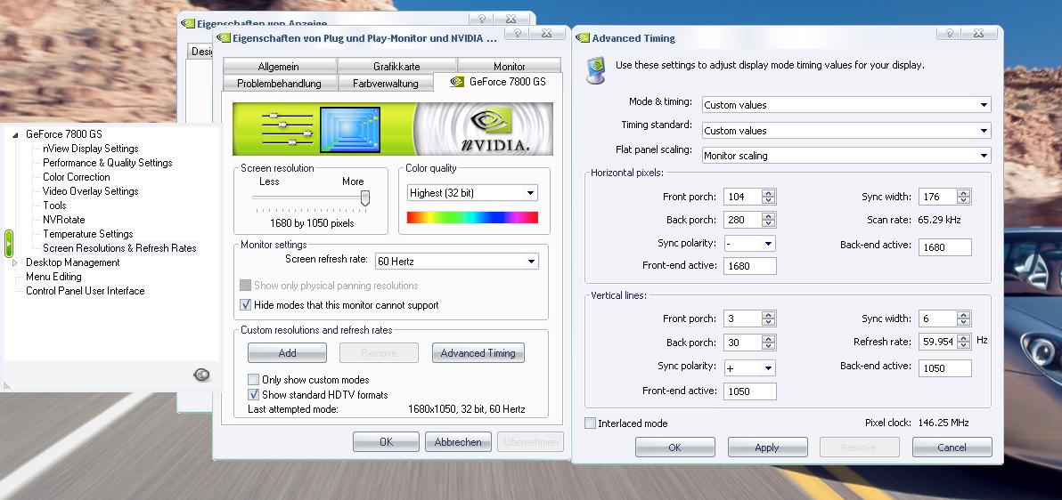Click Apply in Advanced Timing dialog
The width and height of the screenshot is (1062, 500).
click(767, 448)
